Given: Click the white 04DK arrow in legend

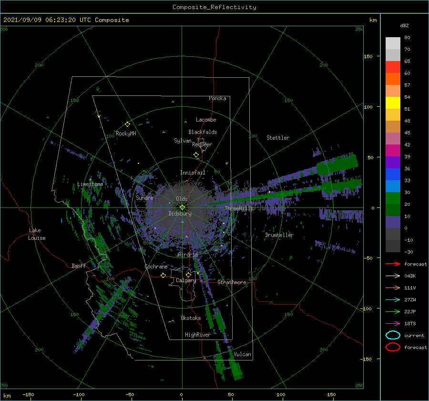Looking at the screenshot, I should 393,276.
